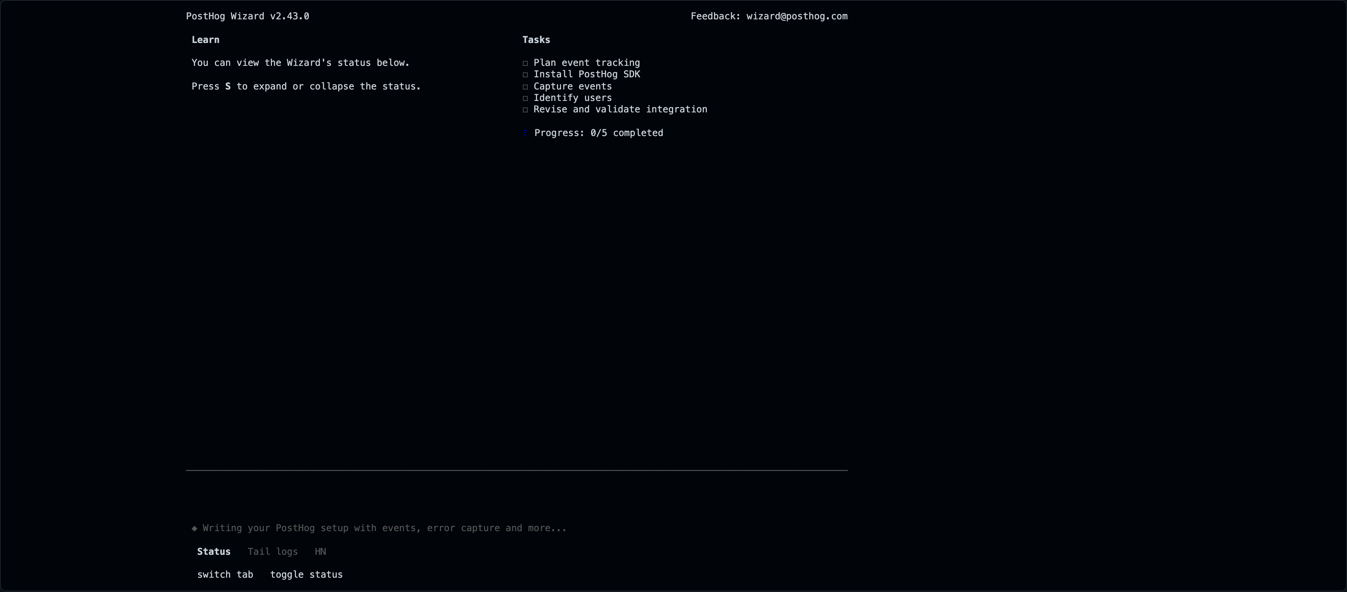Image resolution: width=1347 pixels, height=592 pixels.
Task: Click the Revise and validate integration label
Action: [620, 109]
